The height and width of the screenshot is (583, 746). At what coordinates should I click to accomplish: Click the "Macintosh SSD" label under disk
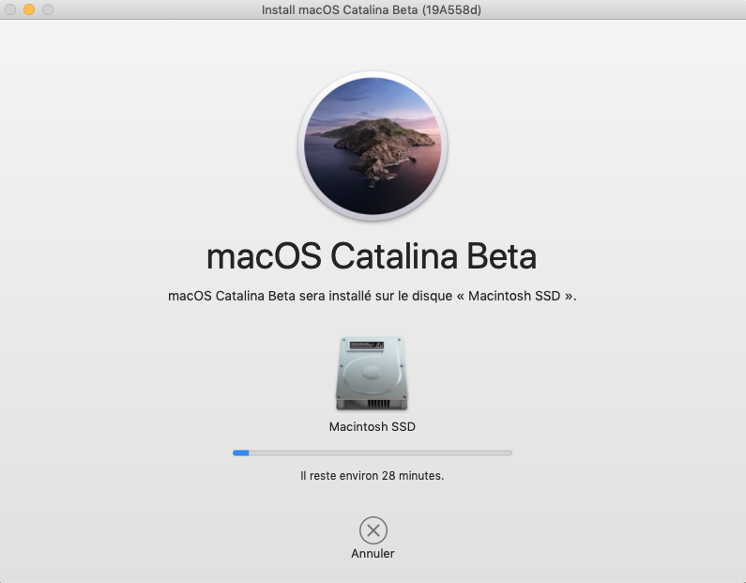pyautogui.click(x=372, y=427)
